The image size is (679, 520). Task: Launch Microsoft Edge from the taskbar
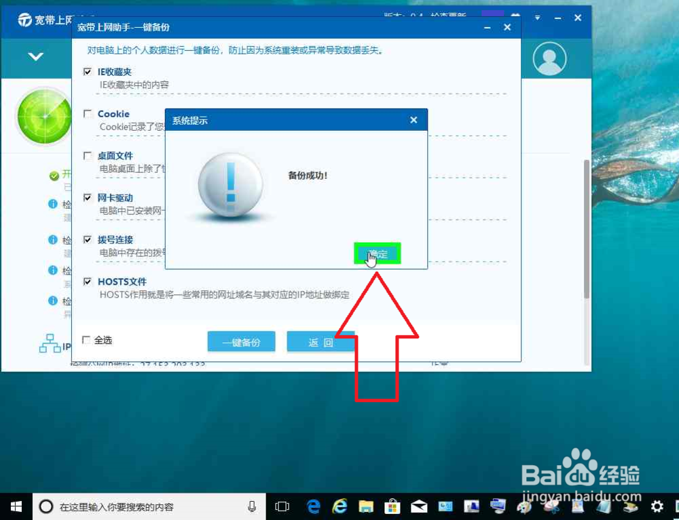point(313,506)
